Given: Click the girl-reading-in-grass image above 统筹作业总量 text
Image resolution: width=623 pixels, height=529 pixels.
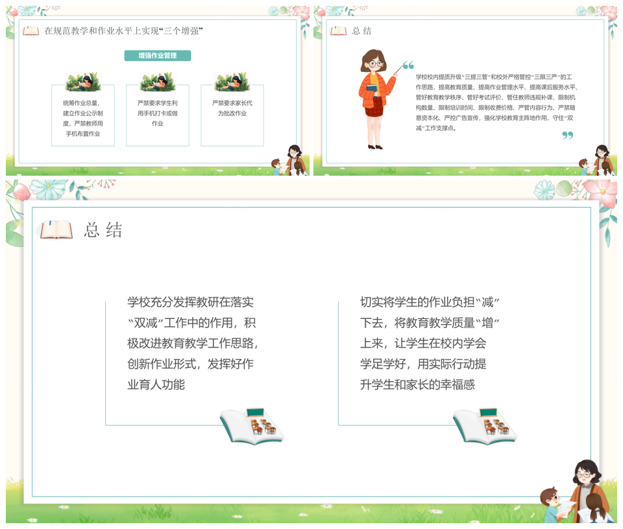Looking at the screenshot, I should tap(82, 79).
